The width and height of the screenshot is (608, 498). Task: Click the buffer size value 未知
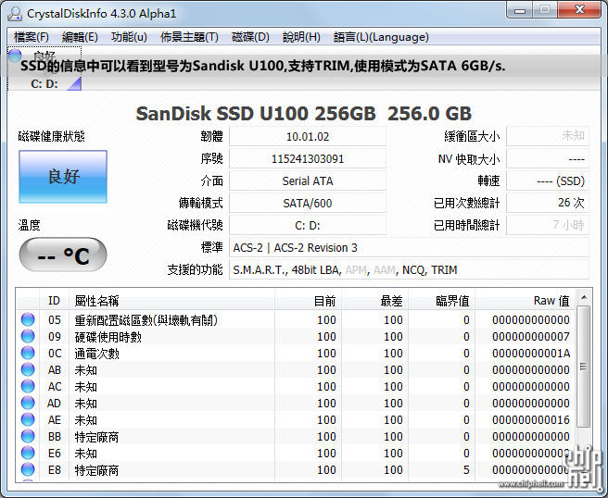click(548, 136)
